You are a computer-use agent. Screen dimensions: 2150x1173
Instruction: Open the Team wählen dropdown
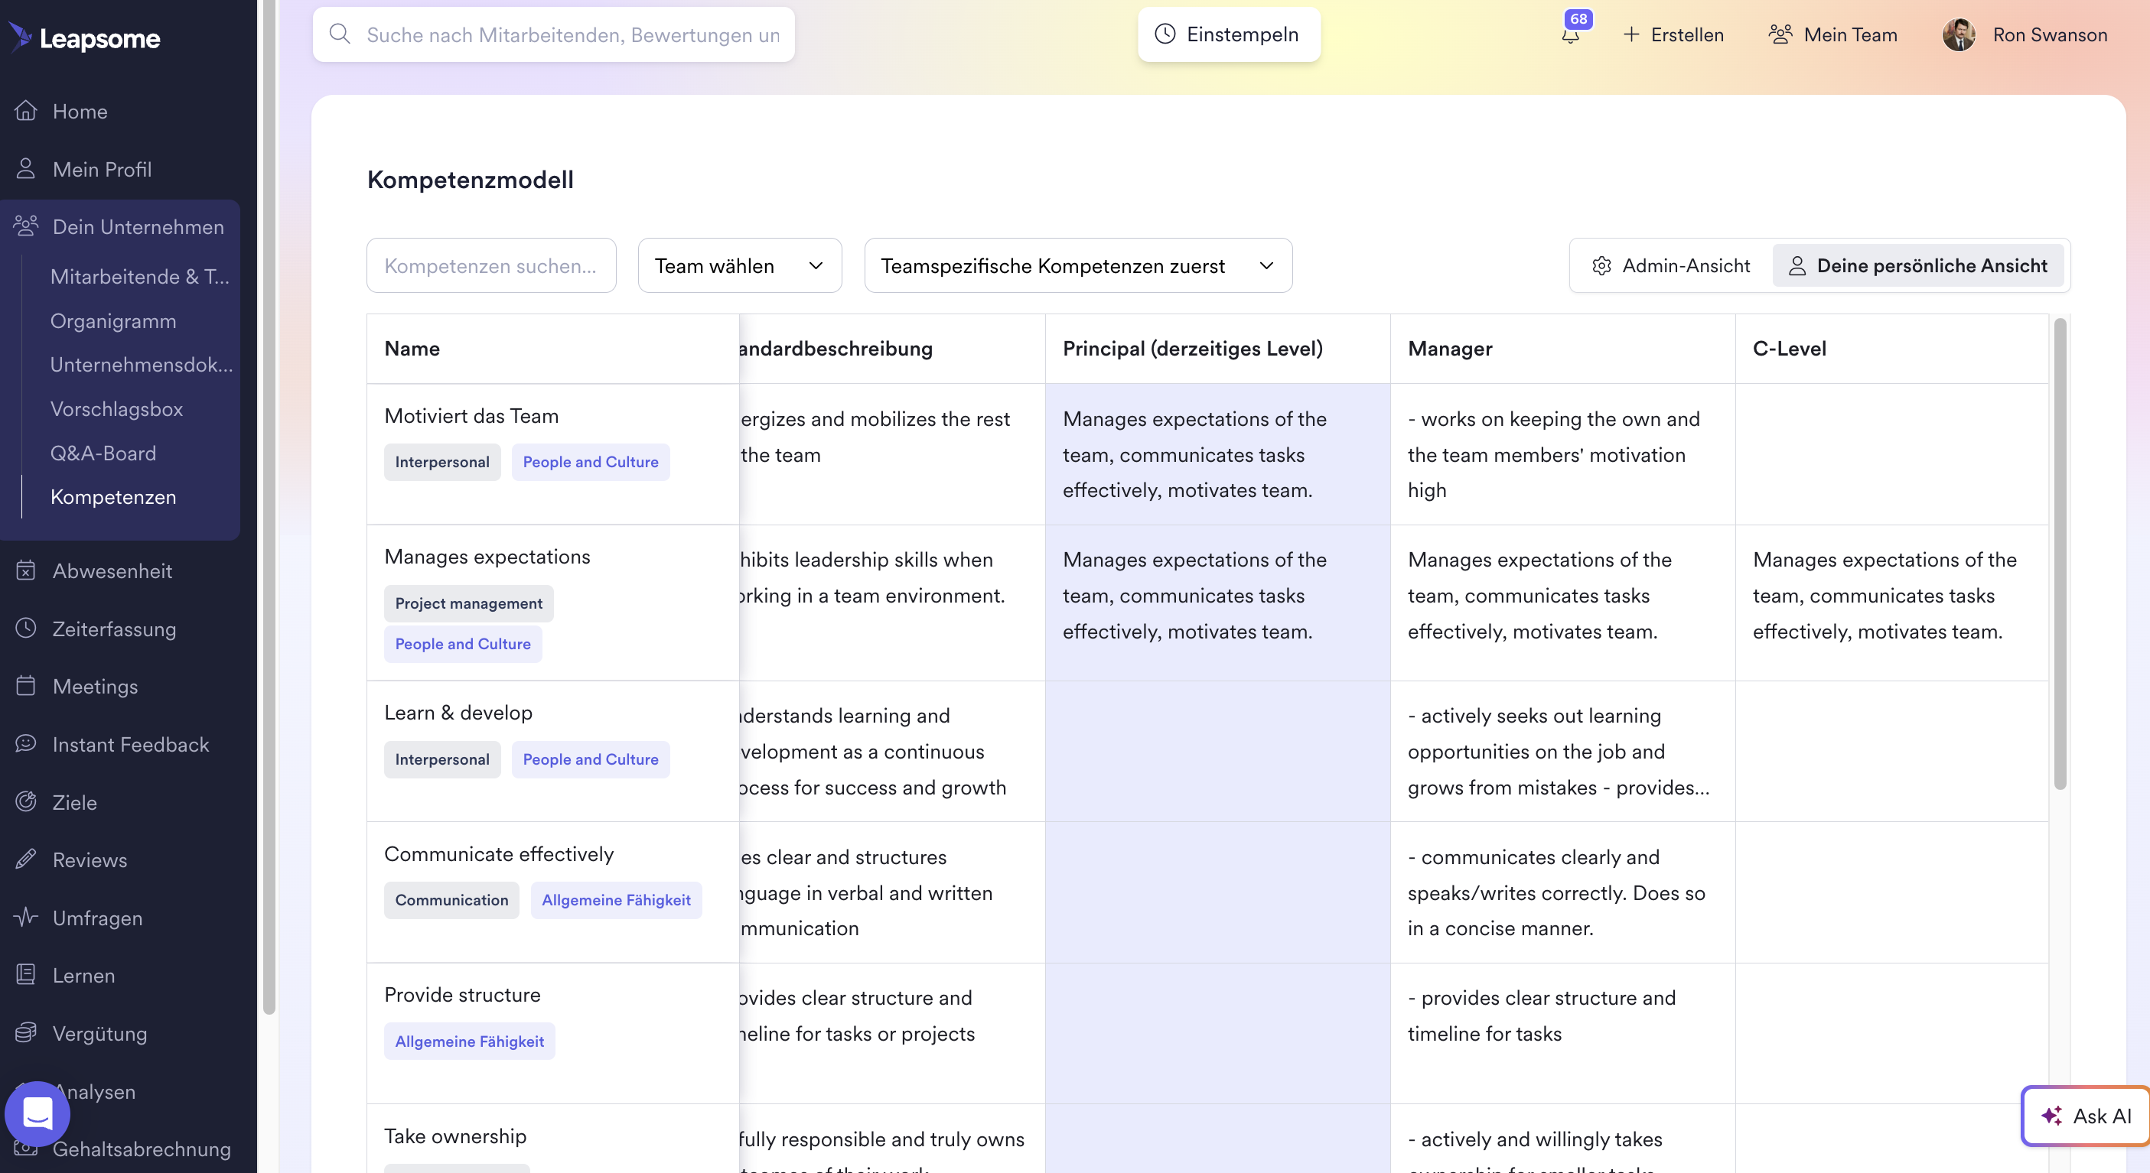tap(739, 265)
